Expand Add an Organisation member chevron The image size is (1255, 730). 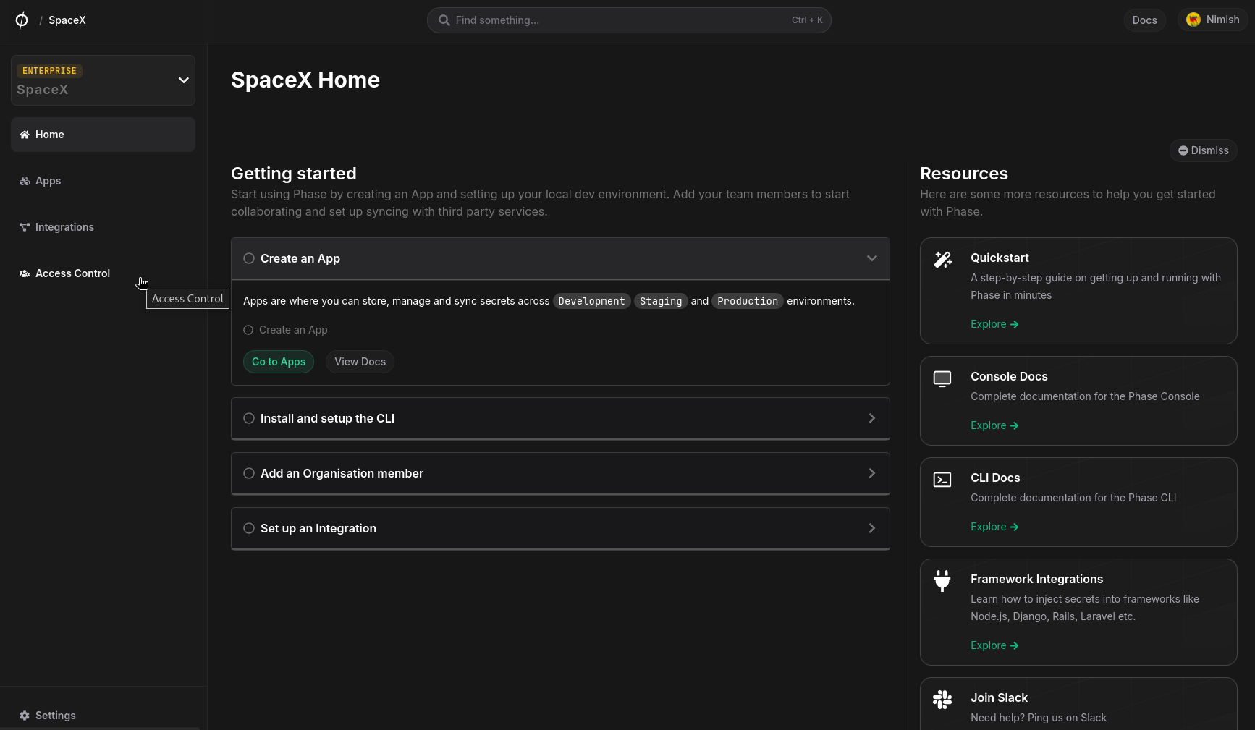coord(872,473)
